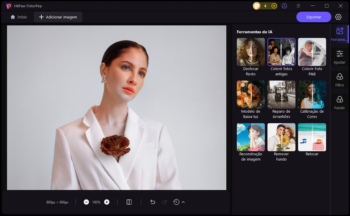Screen dimensions: 350x216
Task: Click the zoom in plus icon
Action: pyautogui.click(x=107, y=202)
